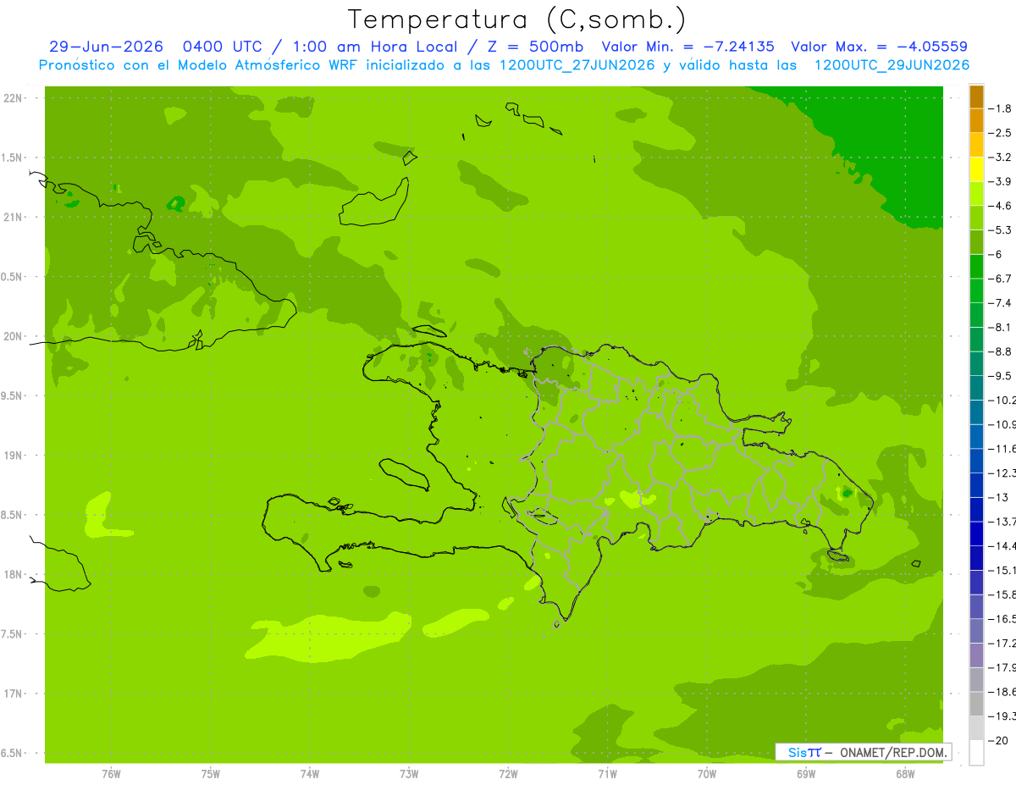Click the '-5.3' legend value
Viewport: 1016px width, 785px height.
point(1000,230)
